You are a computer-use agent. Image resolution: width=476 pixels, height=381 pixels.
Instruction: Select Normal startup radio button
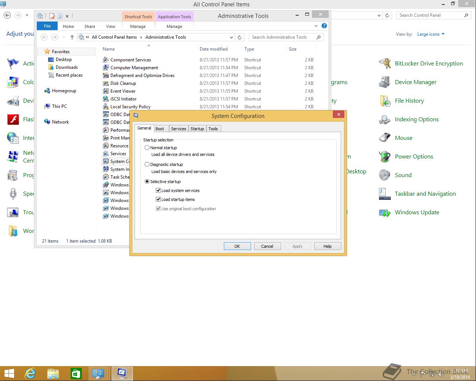click(147, 148)
